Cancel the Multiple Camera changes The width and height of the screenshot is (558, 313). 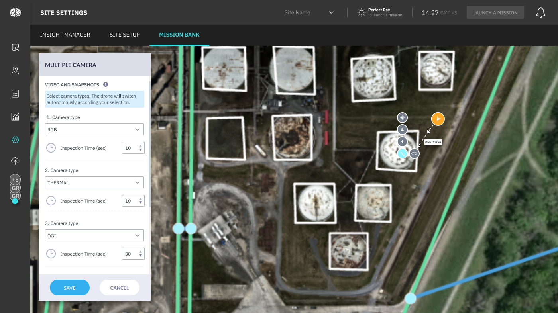tap(119, 288)
